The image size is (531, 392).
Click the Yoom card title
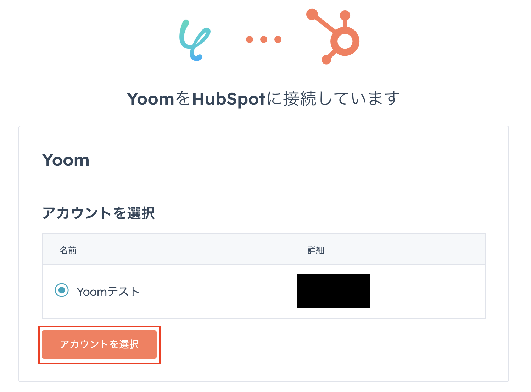coord(66,160)
